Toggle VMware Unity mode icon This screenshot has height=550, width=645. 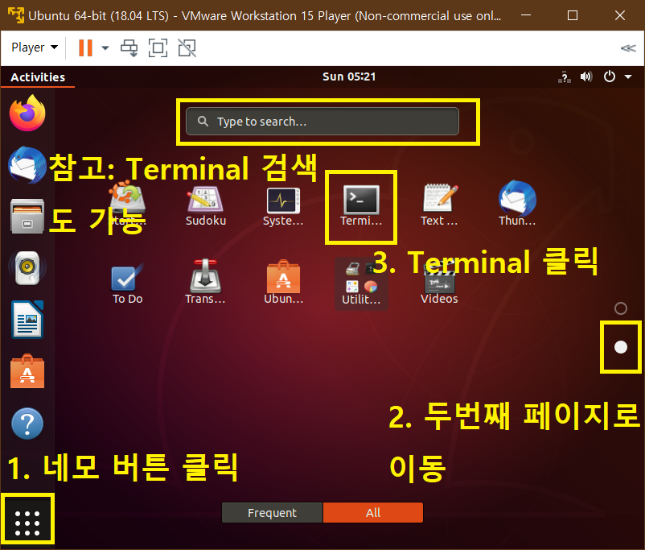pos(187,48)
